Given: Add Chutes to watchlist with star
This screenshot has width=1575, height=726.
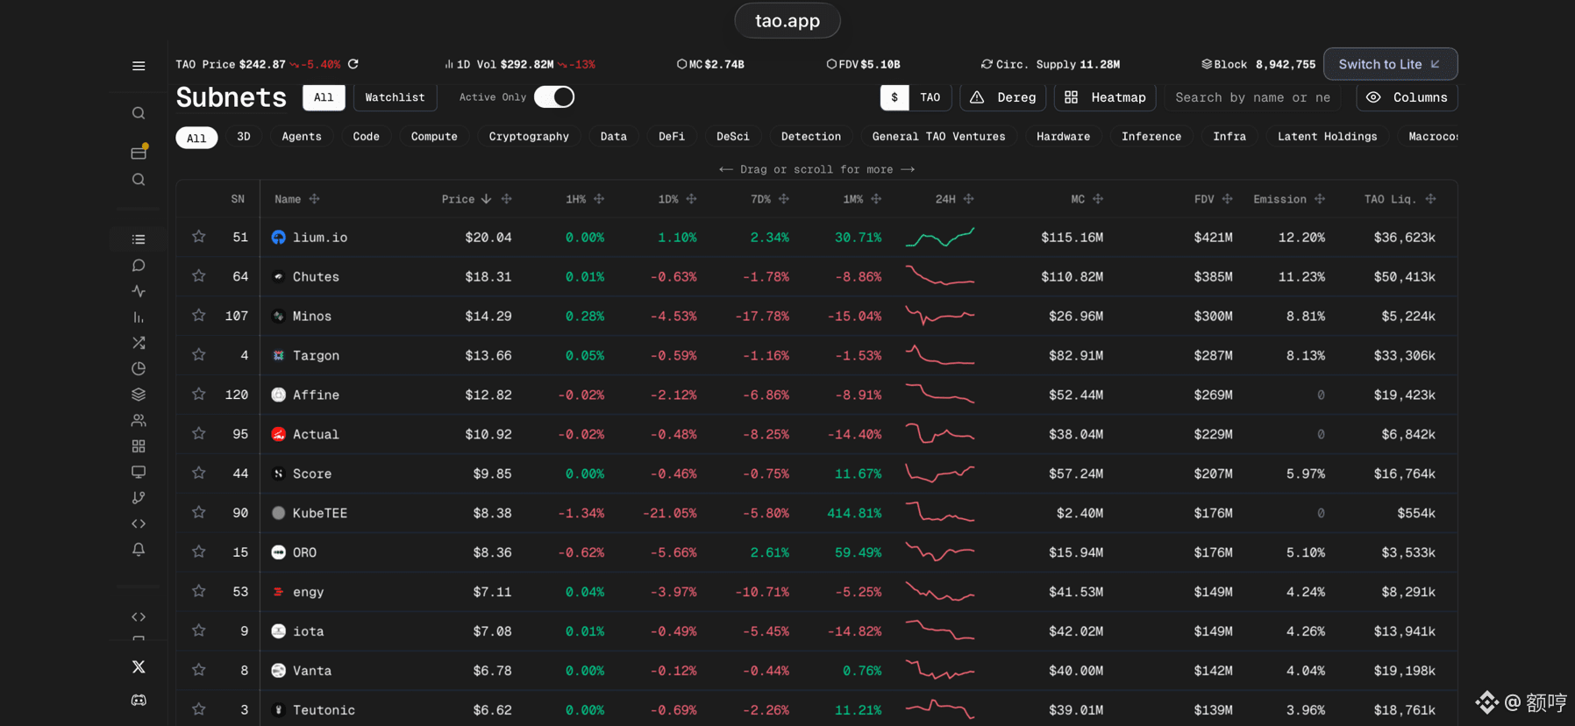Looking at the screenshot, I should point(199,276).
